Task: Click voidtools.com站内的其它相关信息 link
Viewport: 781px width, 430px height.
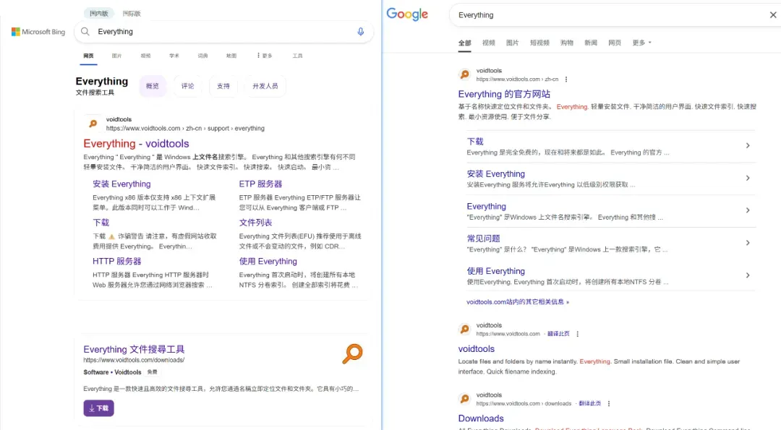Action: coord(518,301)
